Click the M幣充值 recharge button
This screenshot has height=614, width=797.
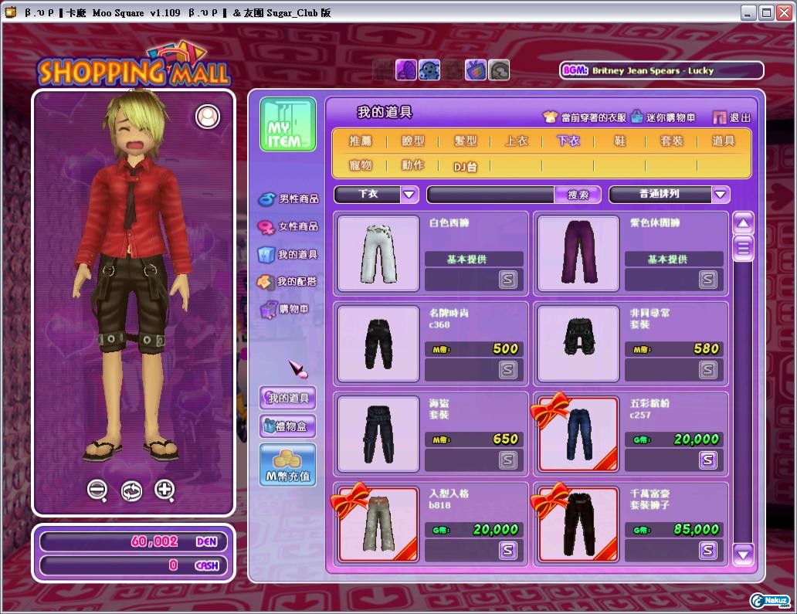click(x=287, y=465)
